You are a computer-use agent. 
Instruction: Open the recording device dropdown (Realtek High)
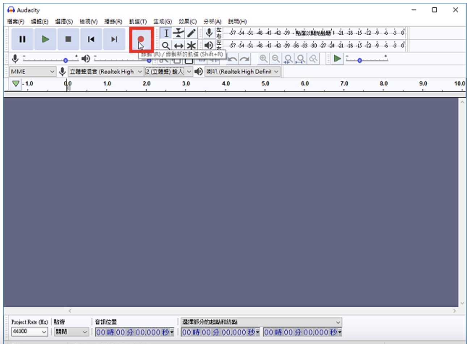click(x=106, y=72)
